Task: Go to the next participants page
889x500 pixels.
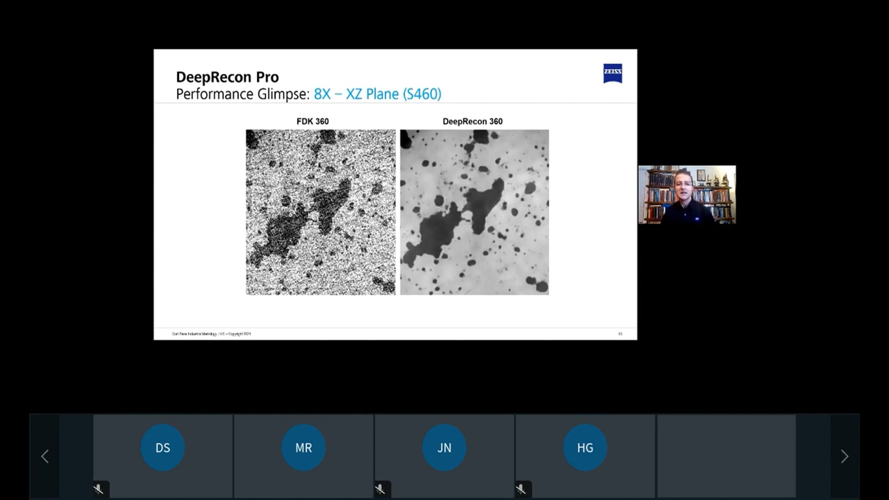Action: click(x=845, y=456)
